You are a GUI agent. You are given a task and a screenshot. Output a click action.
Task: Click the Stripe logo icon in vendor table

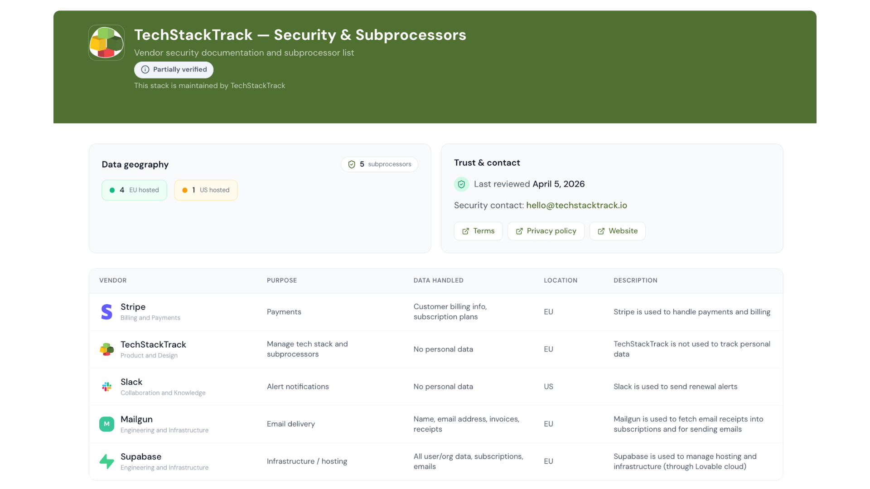click(x=106, y=312)
